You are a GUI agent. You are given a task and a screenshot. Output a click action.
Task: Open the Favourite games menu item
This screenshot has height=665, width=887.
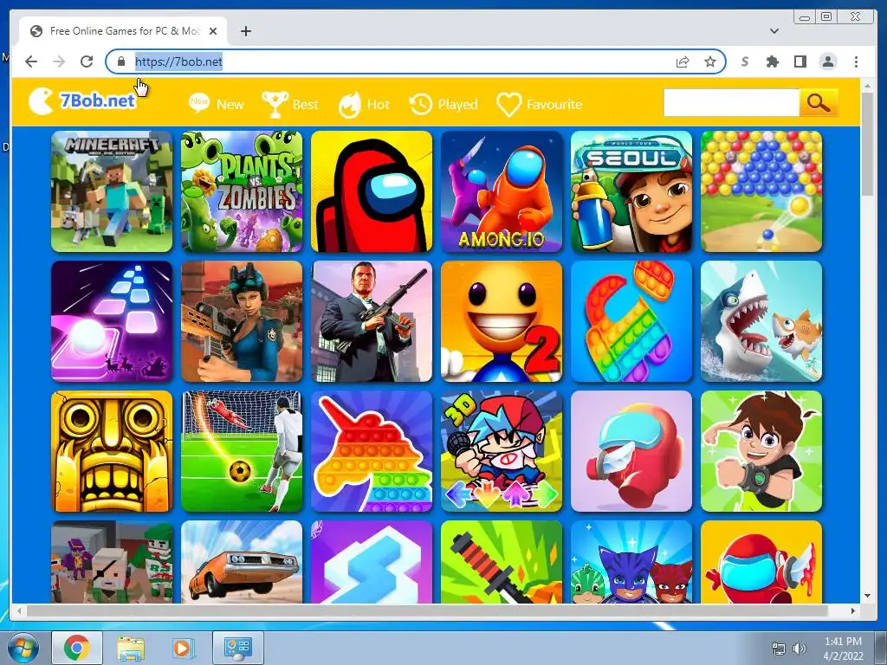(539, 105)
